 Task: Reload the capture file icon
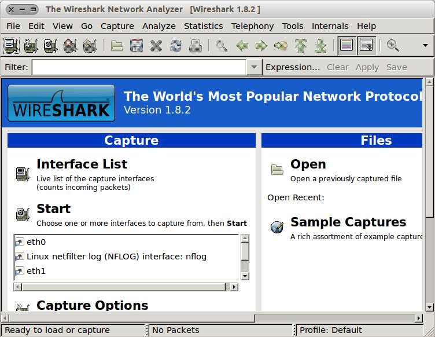(176, 46)
